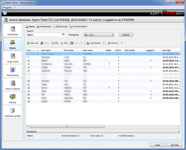Screen dimensions: 186x150
Task: Click the New user plus icon
Action: pyautogui.click(x=28, y=43)
